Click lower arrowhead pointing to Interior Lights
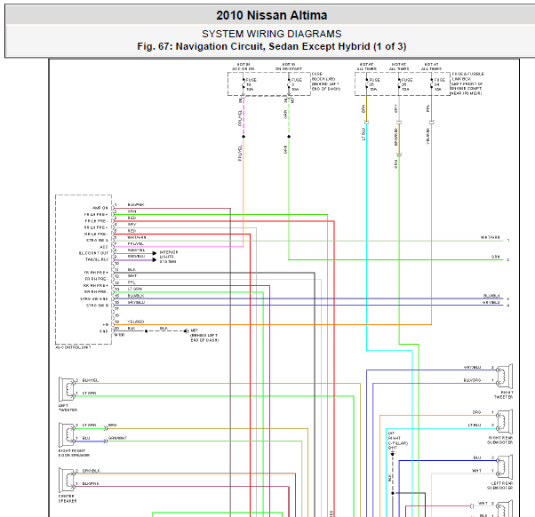The width and height of the screenshot is (535, 517). (x=155, y=260)
